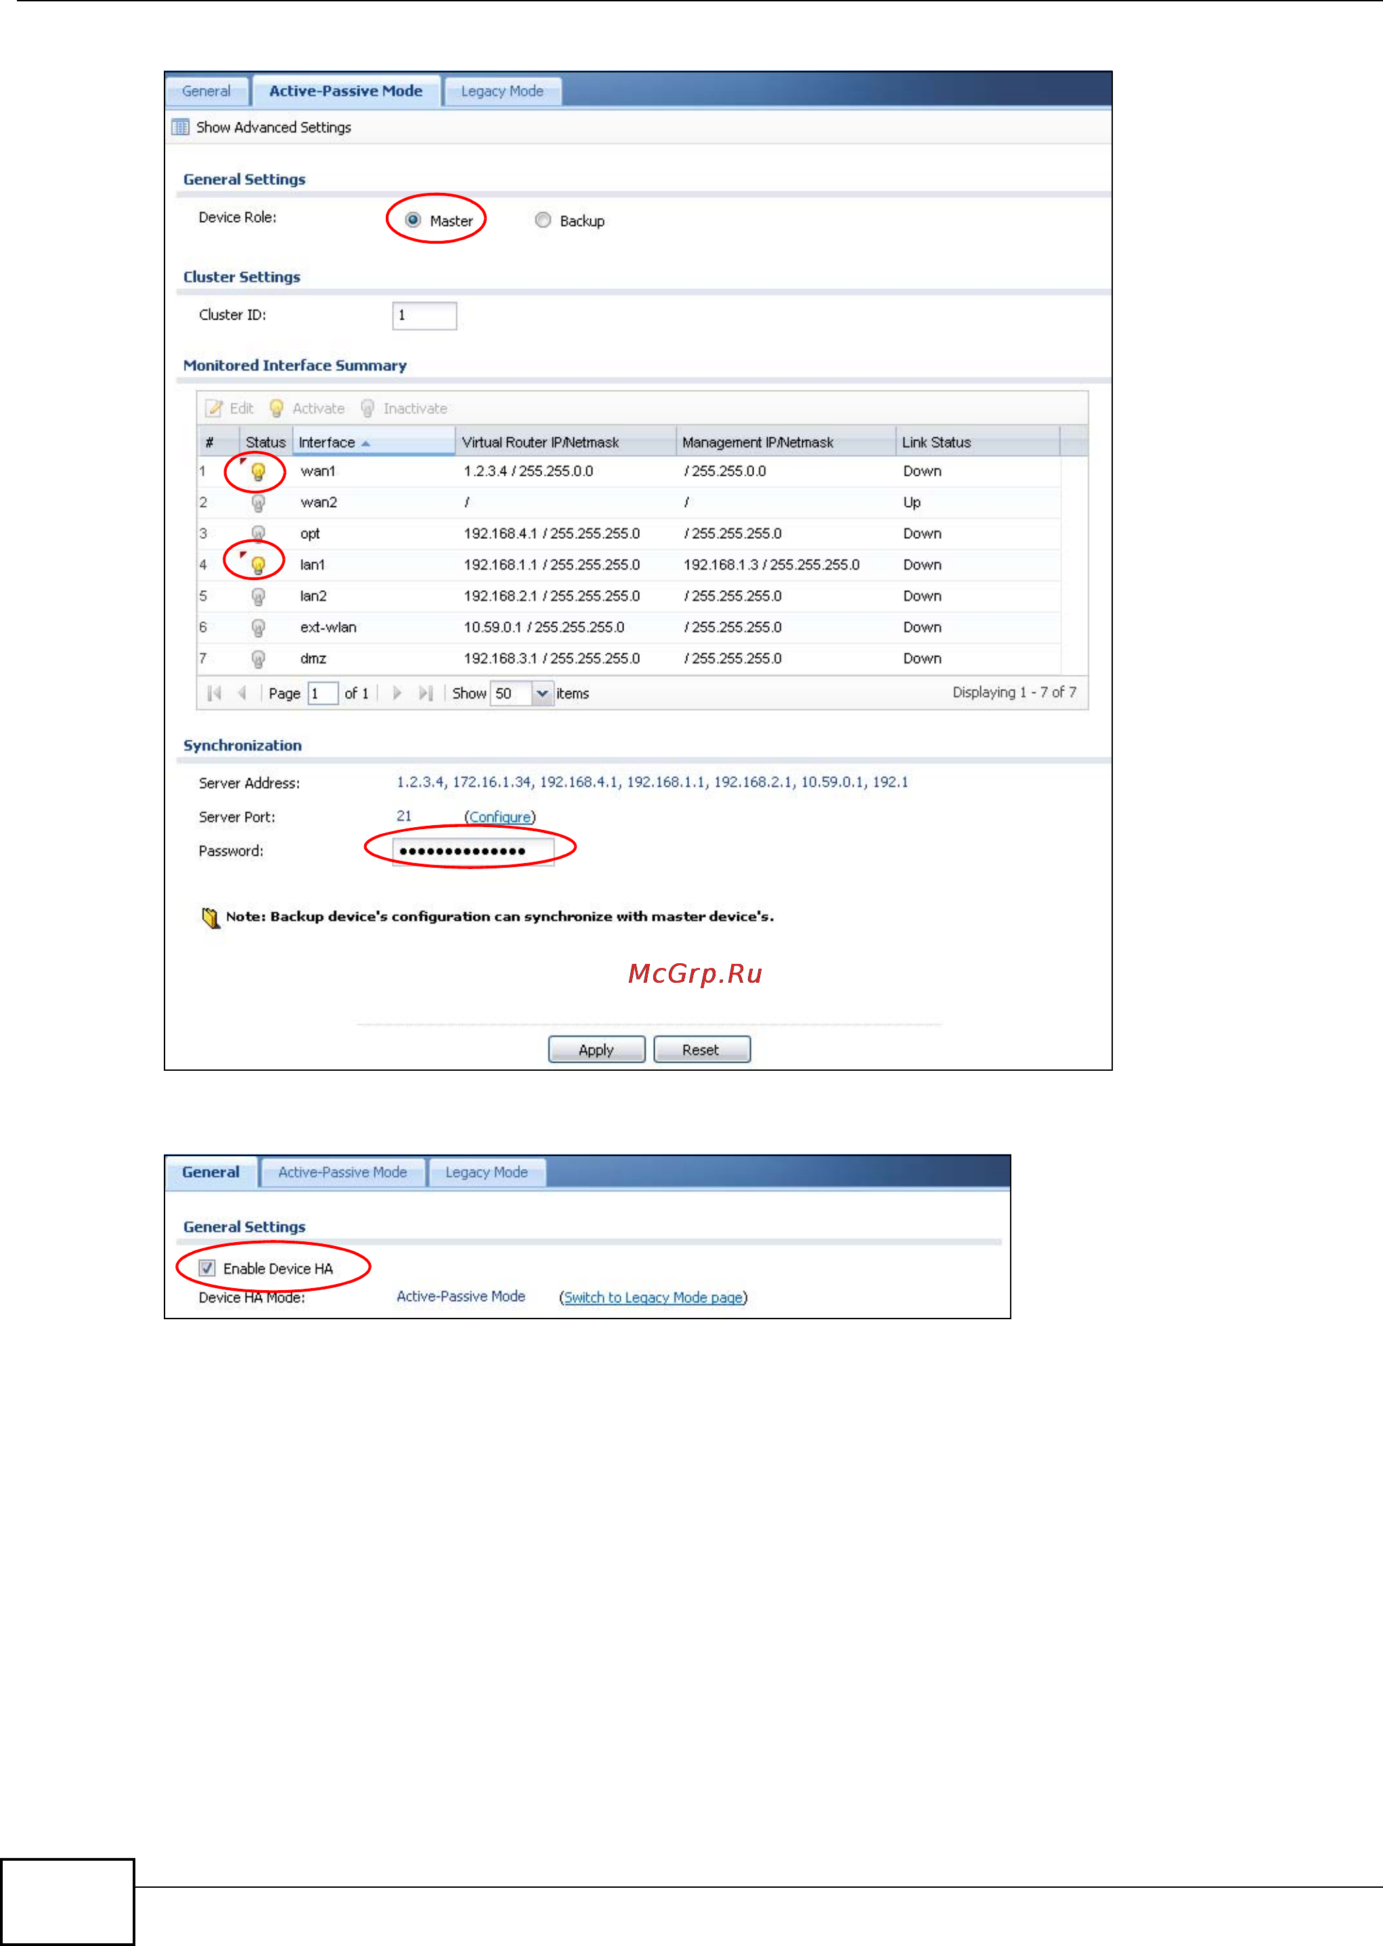The width and height of the screenshot is (1383, 1946).
Task: Click the 192.168.1.3 / 255.255.255.0 management cell
Action: point(772,565)
